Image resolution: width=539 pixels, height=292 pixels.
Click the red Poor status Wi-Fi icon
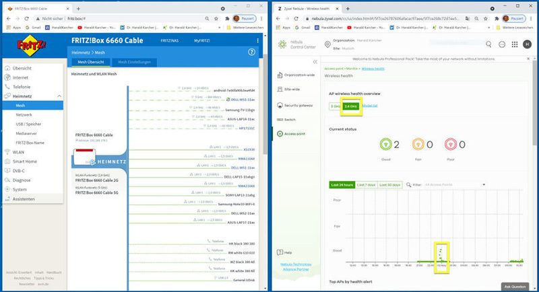point(450,144)
